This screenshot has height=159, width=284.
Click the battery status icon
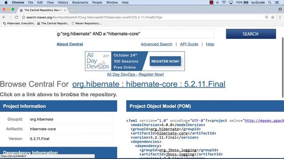[246, 2]
